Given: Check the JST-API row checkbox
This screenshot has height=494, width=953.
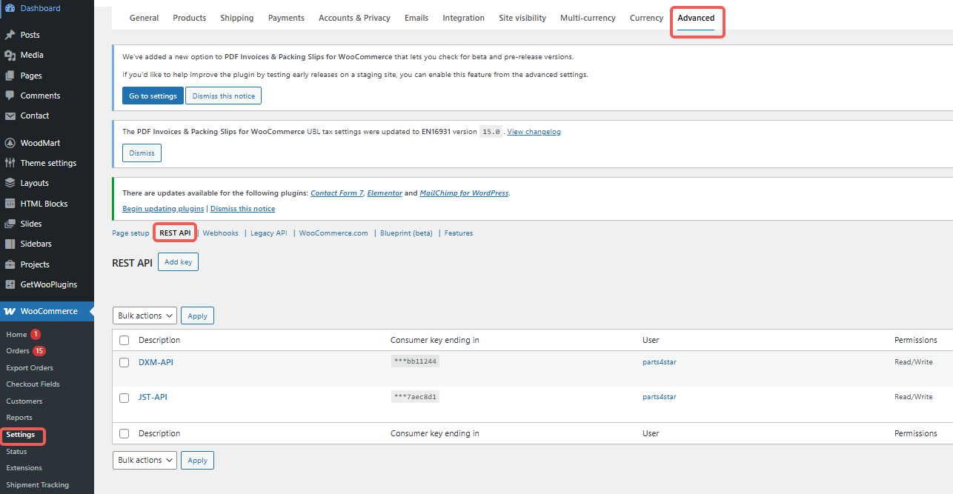Looking at the screenshot, I should click(124, 397).
